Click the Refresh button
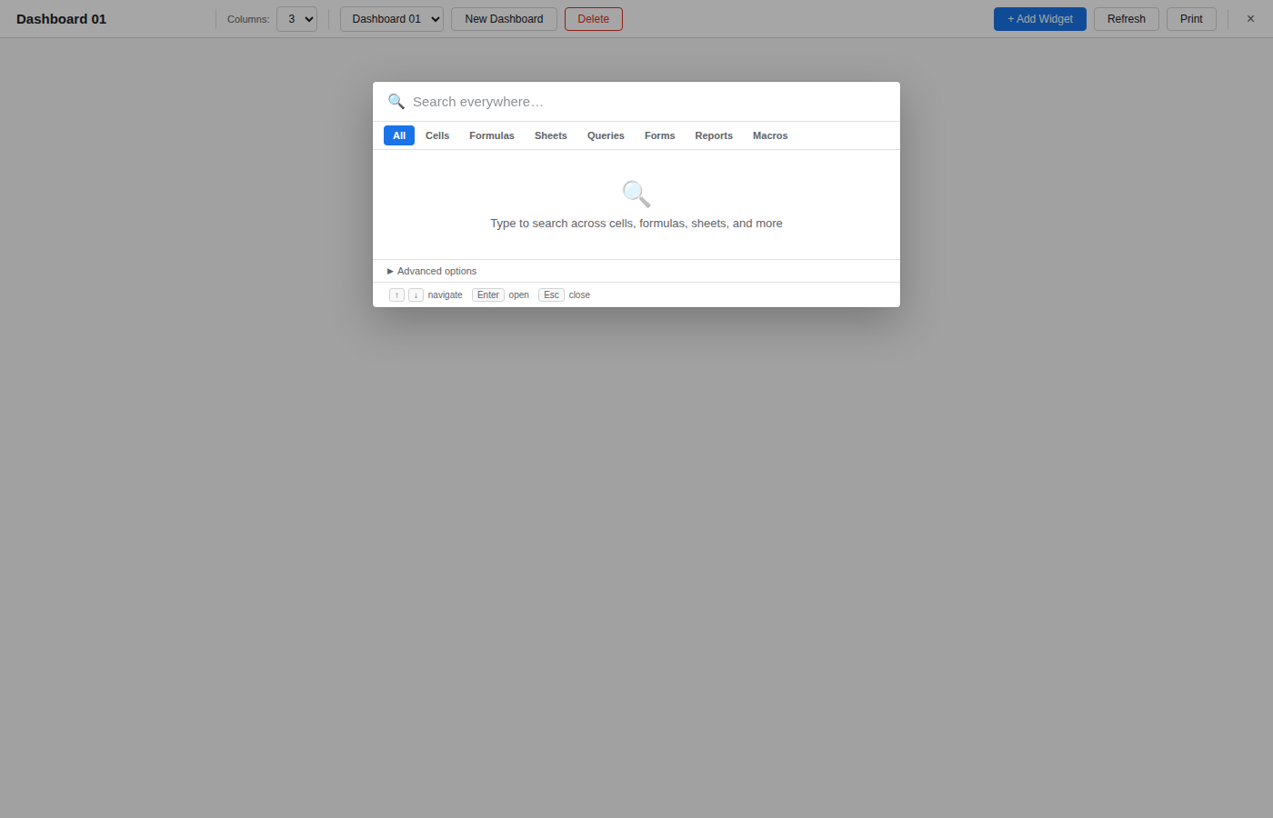 click(1127, 19)
